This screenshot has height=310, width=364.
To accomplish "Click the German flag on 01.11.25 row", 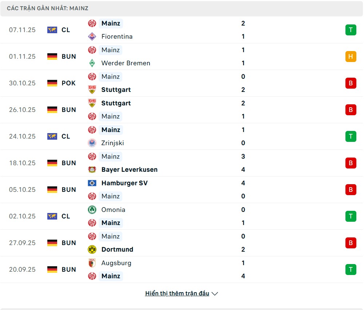I will (x=52, y=57).
